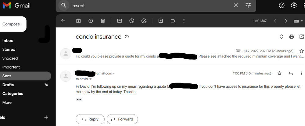Show trimmed content ellipsis
The width and height of the screenshot is (305, 126).
pos(79,99)
